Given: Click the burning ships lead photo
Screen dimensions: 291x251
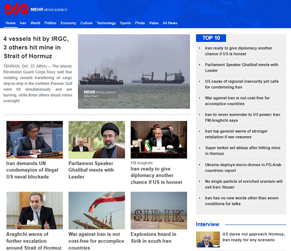Looking at the screenshot, I should (134, 71).
